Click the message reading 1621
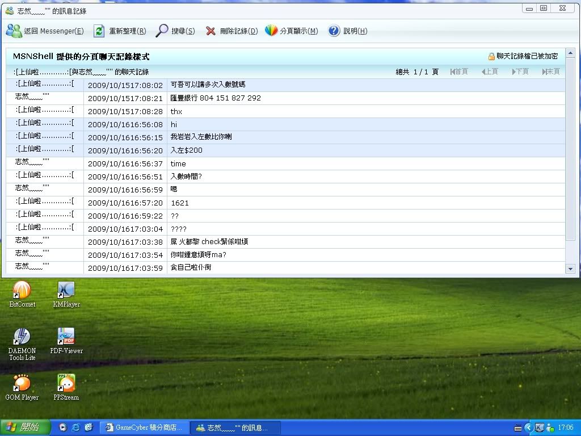Image resolution: width=581 pixels, height=436 pixels. pos(180,203)
